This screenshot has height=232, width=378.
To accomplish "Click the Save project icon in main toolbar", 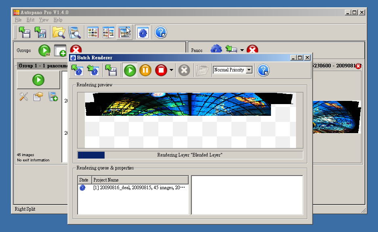I will (x=25, y=32).
